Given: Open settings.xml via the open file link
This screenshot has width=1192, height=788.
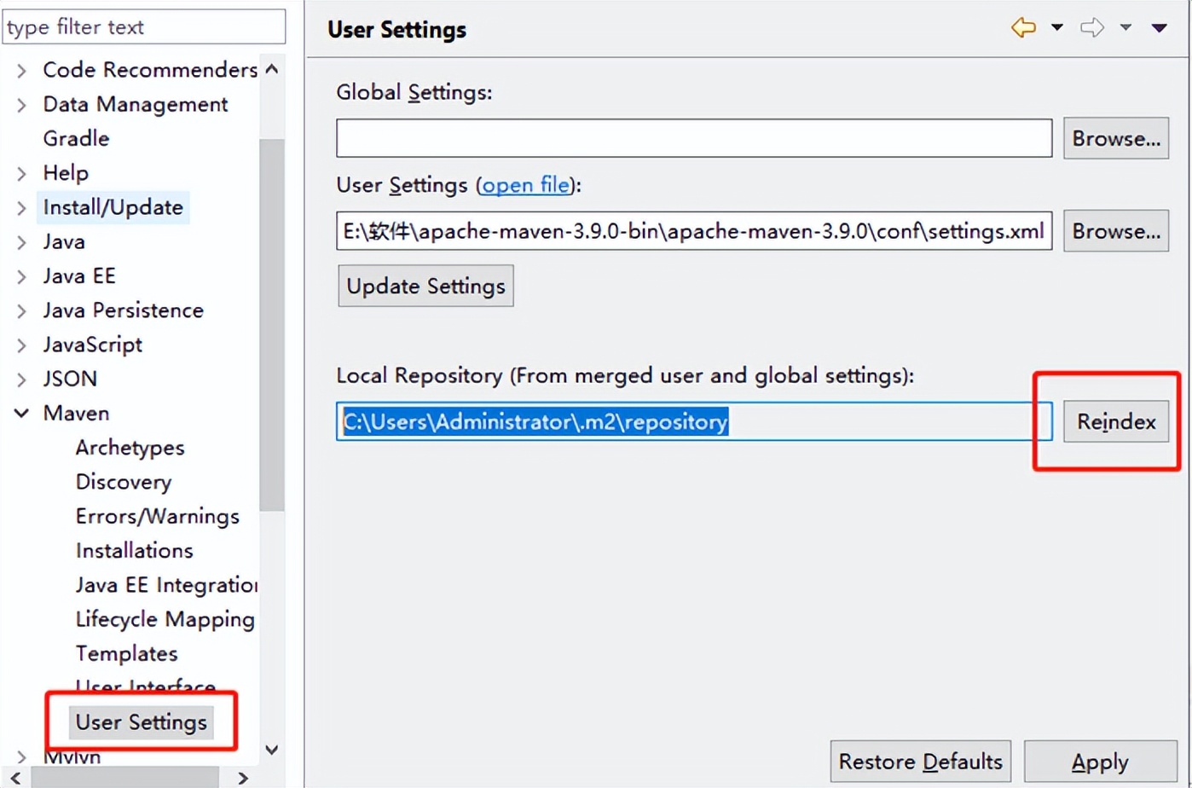Looking at the screenshot, I should (525, 185).
